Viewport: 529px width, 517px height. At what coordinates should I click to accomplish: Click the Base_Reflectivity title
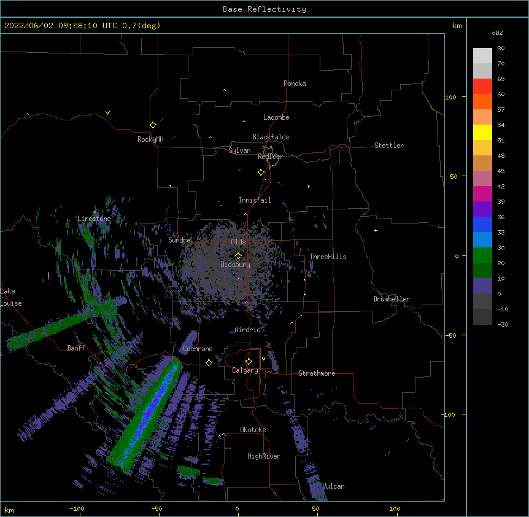click(264, 9)
